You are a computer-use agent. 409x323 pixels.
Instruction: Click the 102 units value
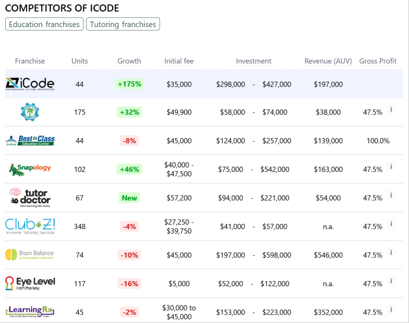point(79,169)
